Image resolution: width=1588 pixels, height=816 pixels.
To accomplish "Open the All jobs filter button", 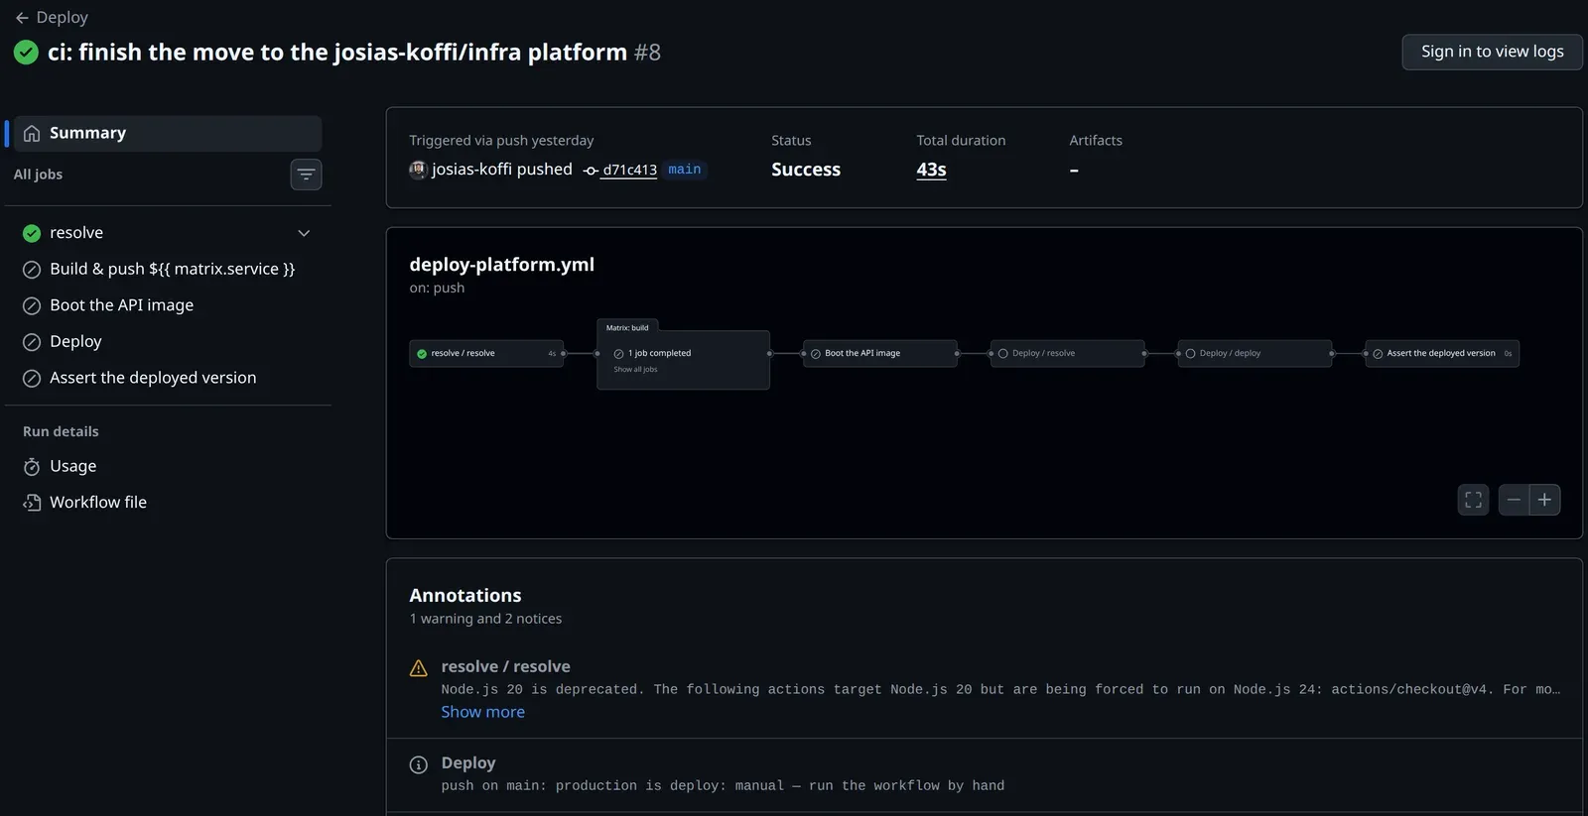I will (x=306, y=175).
